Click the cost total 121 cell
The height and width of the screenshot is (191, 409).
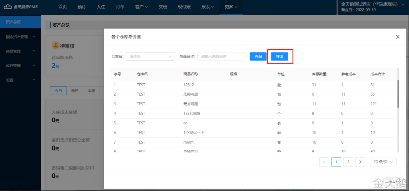[374, 104]
